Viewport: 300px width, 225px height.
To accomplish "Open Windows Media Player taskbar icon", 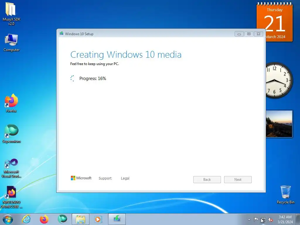I will pos(99,219).
